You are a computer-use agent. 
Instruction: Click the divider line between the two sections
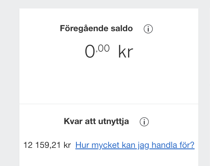click(109, 104)
